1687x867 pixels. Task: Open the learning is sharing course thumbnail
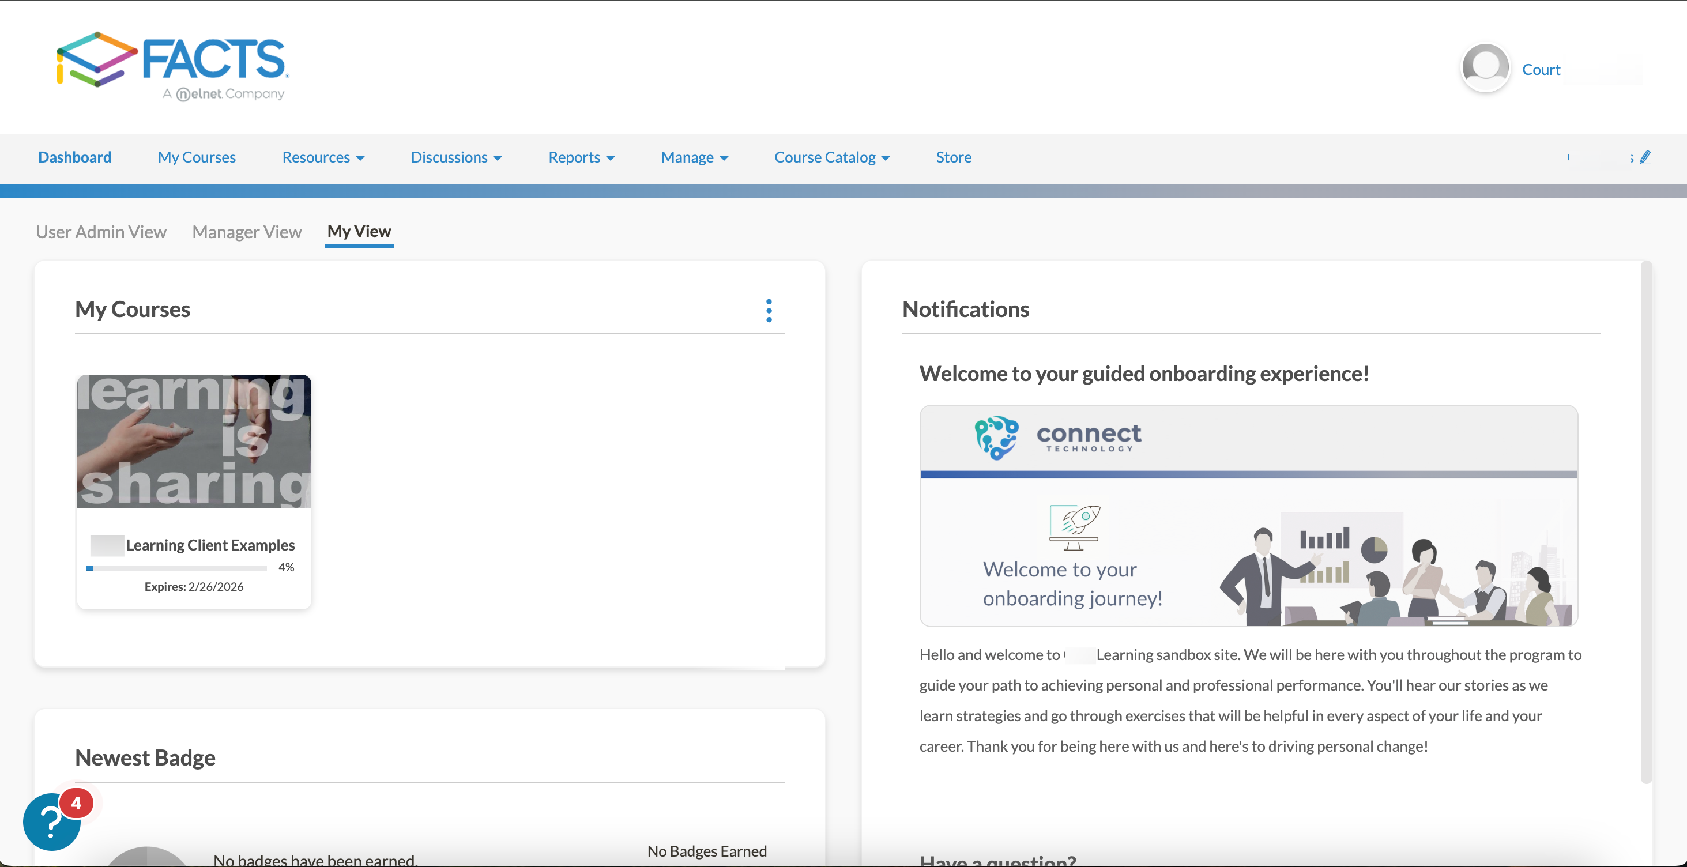pyautogui.click(x=194, y=442)
